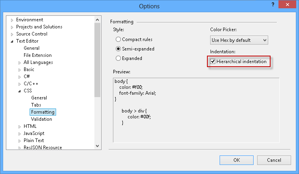
Task: Select the Expanded style radio button
Action: (x=118, y=58)
